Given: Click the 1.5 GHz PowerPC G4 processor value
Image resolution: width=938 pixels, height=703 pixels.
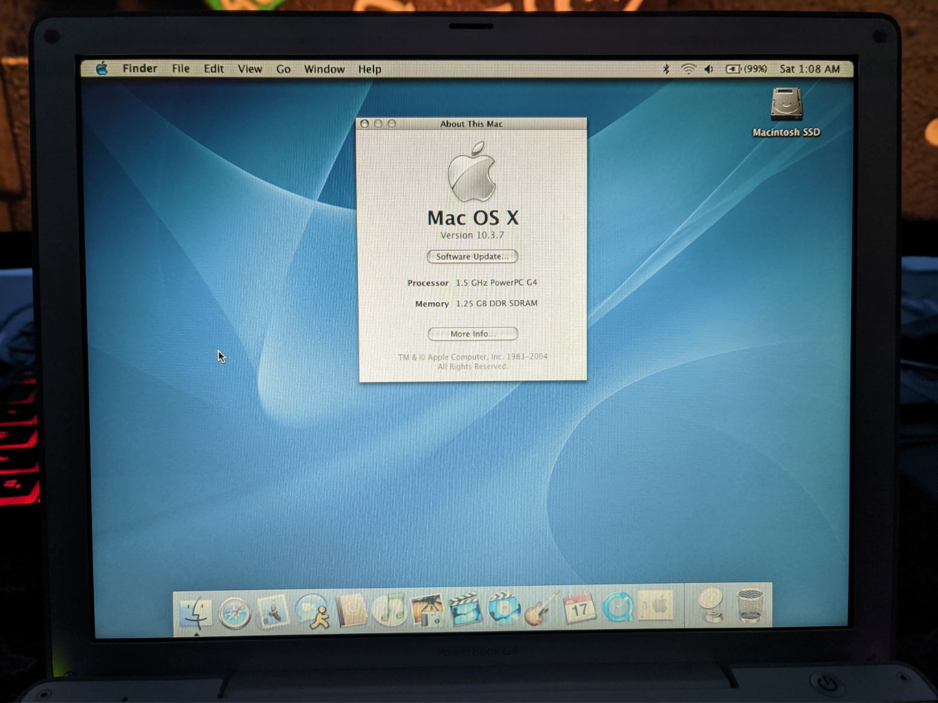Looking at the screenshot, I should click(496, 283).
